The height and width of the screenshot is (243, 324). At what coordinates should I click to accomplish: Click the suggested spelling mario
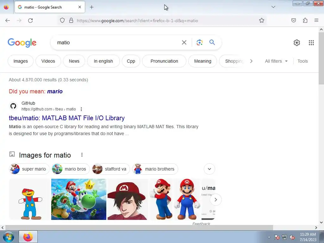coord(55,91)
